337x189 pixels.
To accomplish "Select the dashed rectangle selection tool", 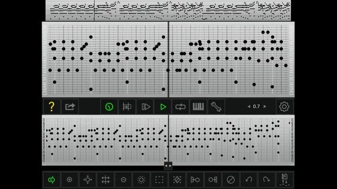I will coord(159,180).
